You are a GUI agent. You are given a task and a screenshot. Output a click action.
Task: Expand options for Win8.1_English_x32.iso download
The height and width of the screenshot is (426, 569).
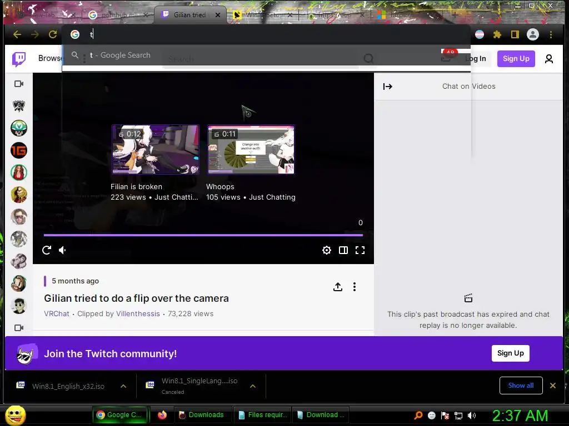coord(123,386)
